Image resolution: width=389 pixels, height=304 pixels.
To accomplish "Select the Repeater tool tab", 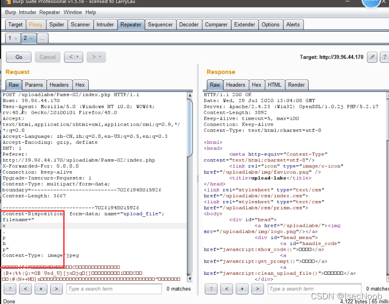I will pos(131,25).
